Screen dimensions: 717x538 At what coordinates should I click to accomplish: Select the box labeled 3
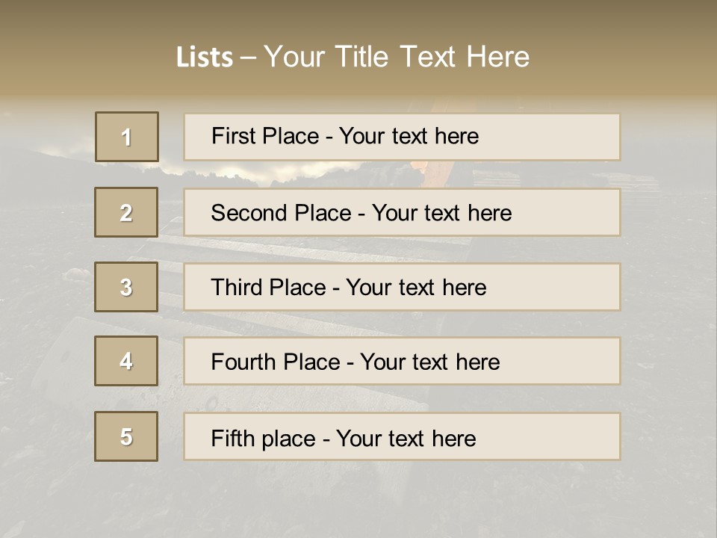point(126,287)
